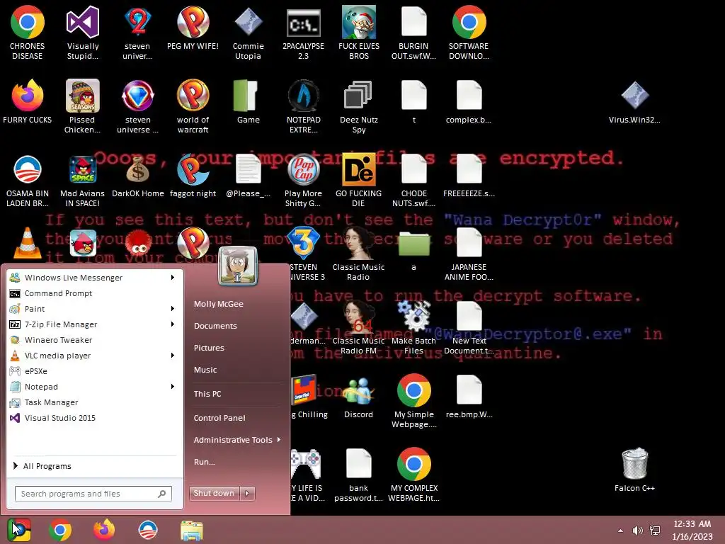
Task: Open the JAPANESE ANIME FOO... file
Action: [x=469, y=254]
